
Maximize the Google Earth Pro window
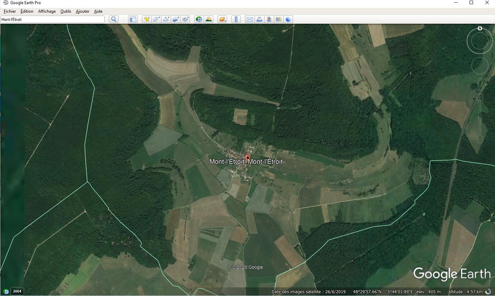point(471,3)
